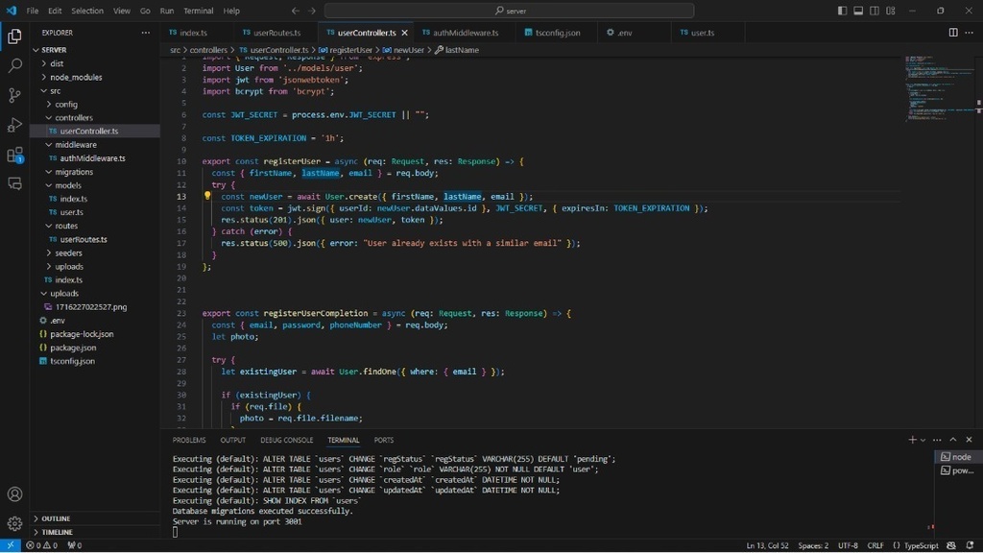Click Spaces: 2 indentation setting
Viewport: 983px width, 553px height.
coord(813,545)
